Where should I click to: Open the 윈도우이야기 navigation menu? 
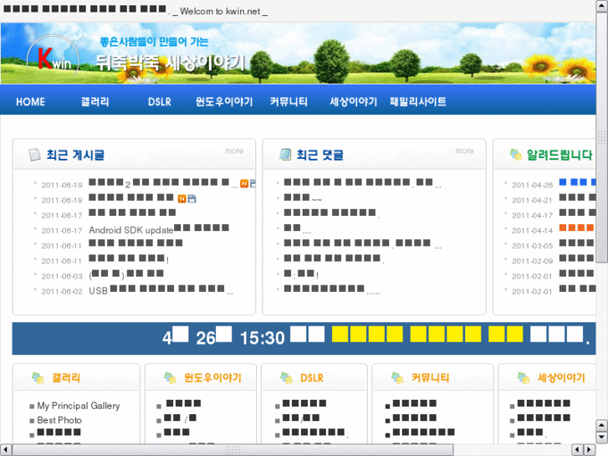(x=224, y=102)
